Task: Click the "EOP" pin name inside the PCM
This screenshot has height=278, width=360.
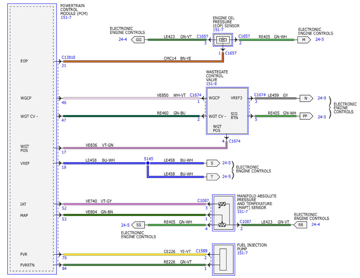Action: pyautogui.click(x=24, y=61)
